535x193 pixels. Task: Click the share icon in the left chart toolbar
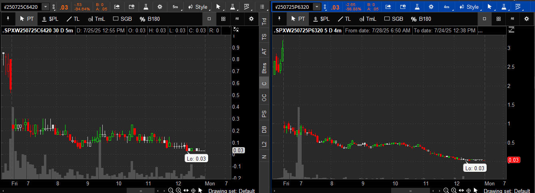[117, 7]
